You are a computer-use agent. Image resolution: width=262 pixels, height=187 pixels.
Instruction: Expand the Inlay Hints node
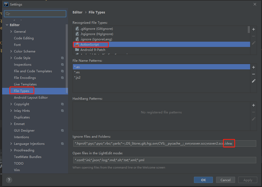(x=11, y=111)
